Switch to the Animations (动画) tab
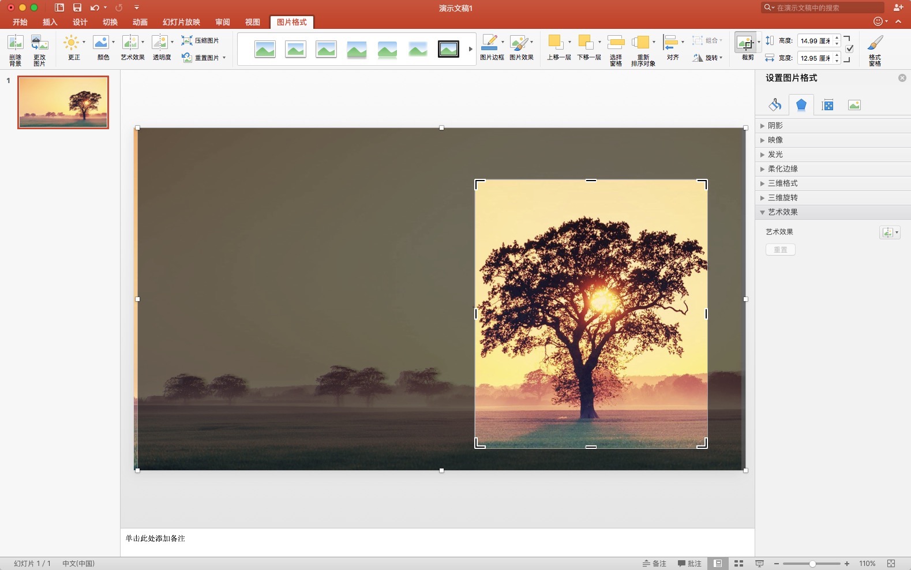911x570 pixels. pos(140,22)
